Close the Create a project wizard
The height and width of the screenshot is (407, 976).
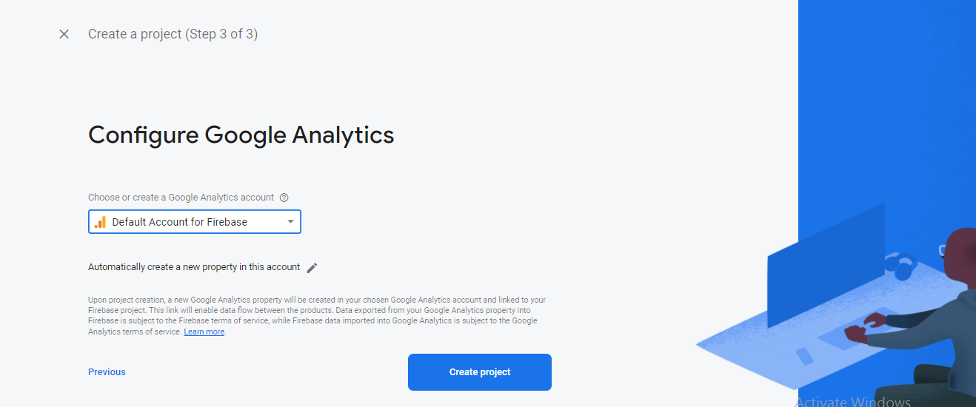(x=64, y=34)
